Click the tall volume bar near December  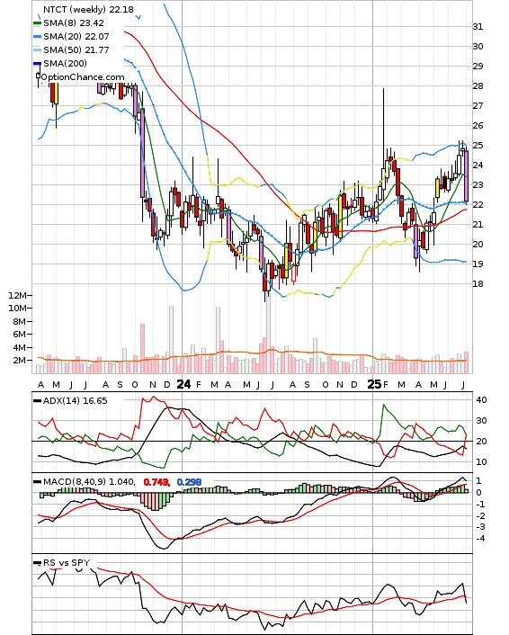171,339
